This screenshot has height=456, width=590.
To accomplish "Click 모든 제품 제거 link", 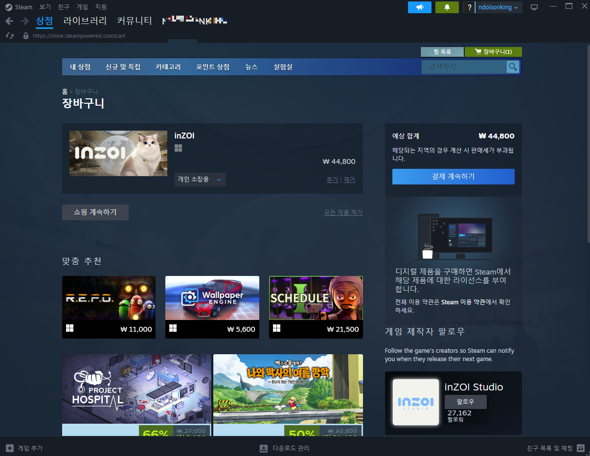I will coord(343,212).
